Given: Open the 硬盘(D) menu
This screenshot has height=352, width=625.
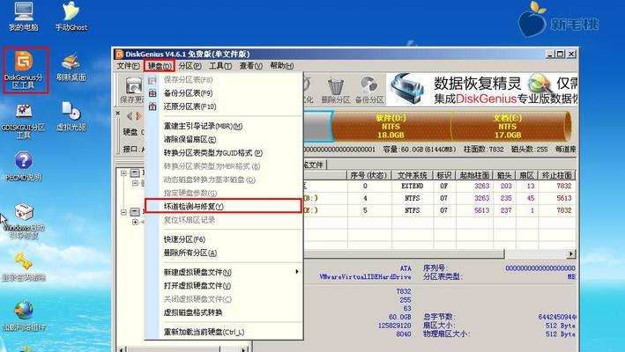Looking at the screenshot, I should (159, 66).
